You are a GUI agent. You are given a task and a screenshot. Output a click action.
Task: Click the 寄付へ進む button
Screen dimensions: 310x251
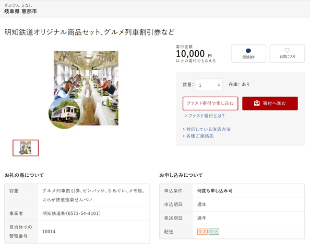click(270, 104)
